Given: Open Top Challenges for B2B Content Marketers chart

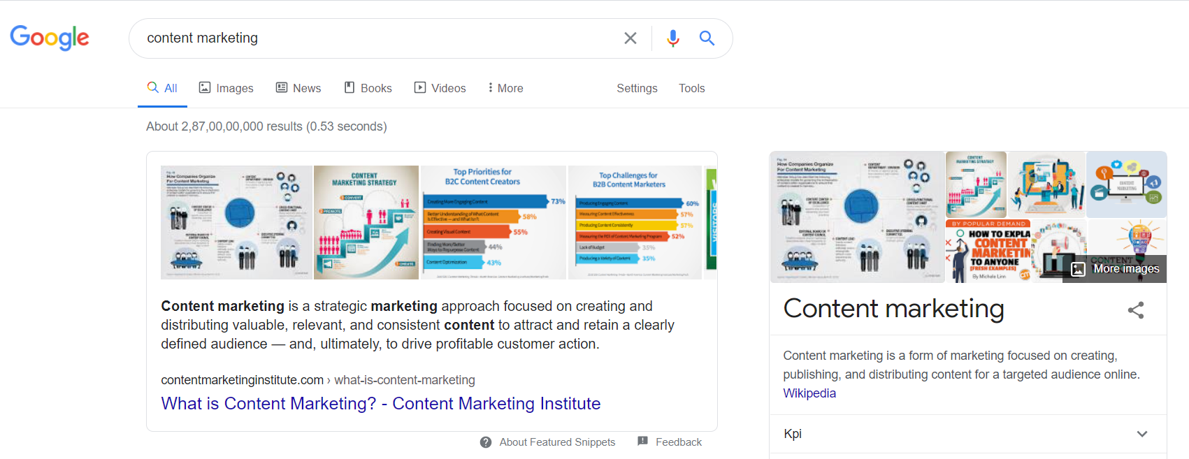Looking at the screenshot, I should click(635, 222).
